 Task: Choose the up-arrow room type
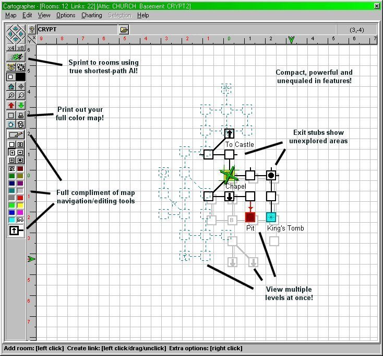11,153
